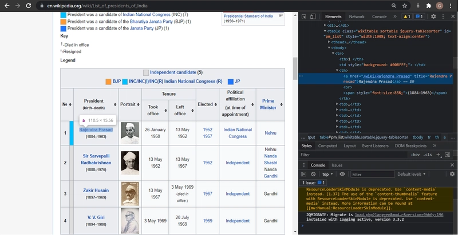This screenshot has height=235, width=458.
Task: Click Rajendra Prasad portrait thumbnail
Action: [x=130, y=133]
